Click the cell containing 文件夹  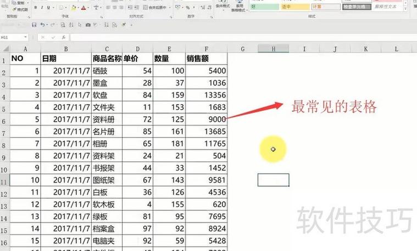tap(107, 107)
